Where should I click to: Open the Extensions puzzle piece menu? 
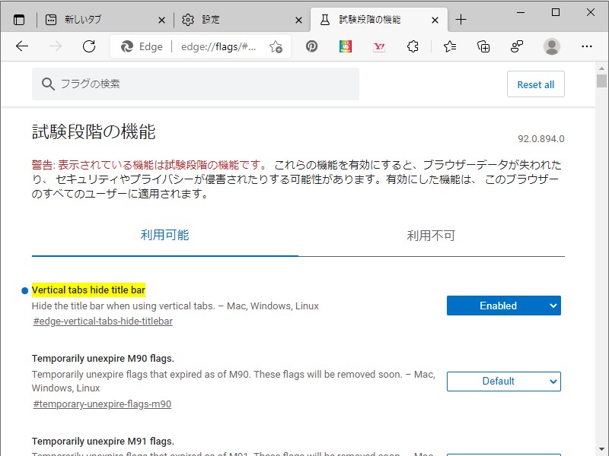(413, 46)
